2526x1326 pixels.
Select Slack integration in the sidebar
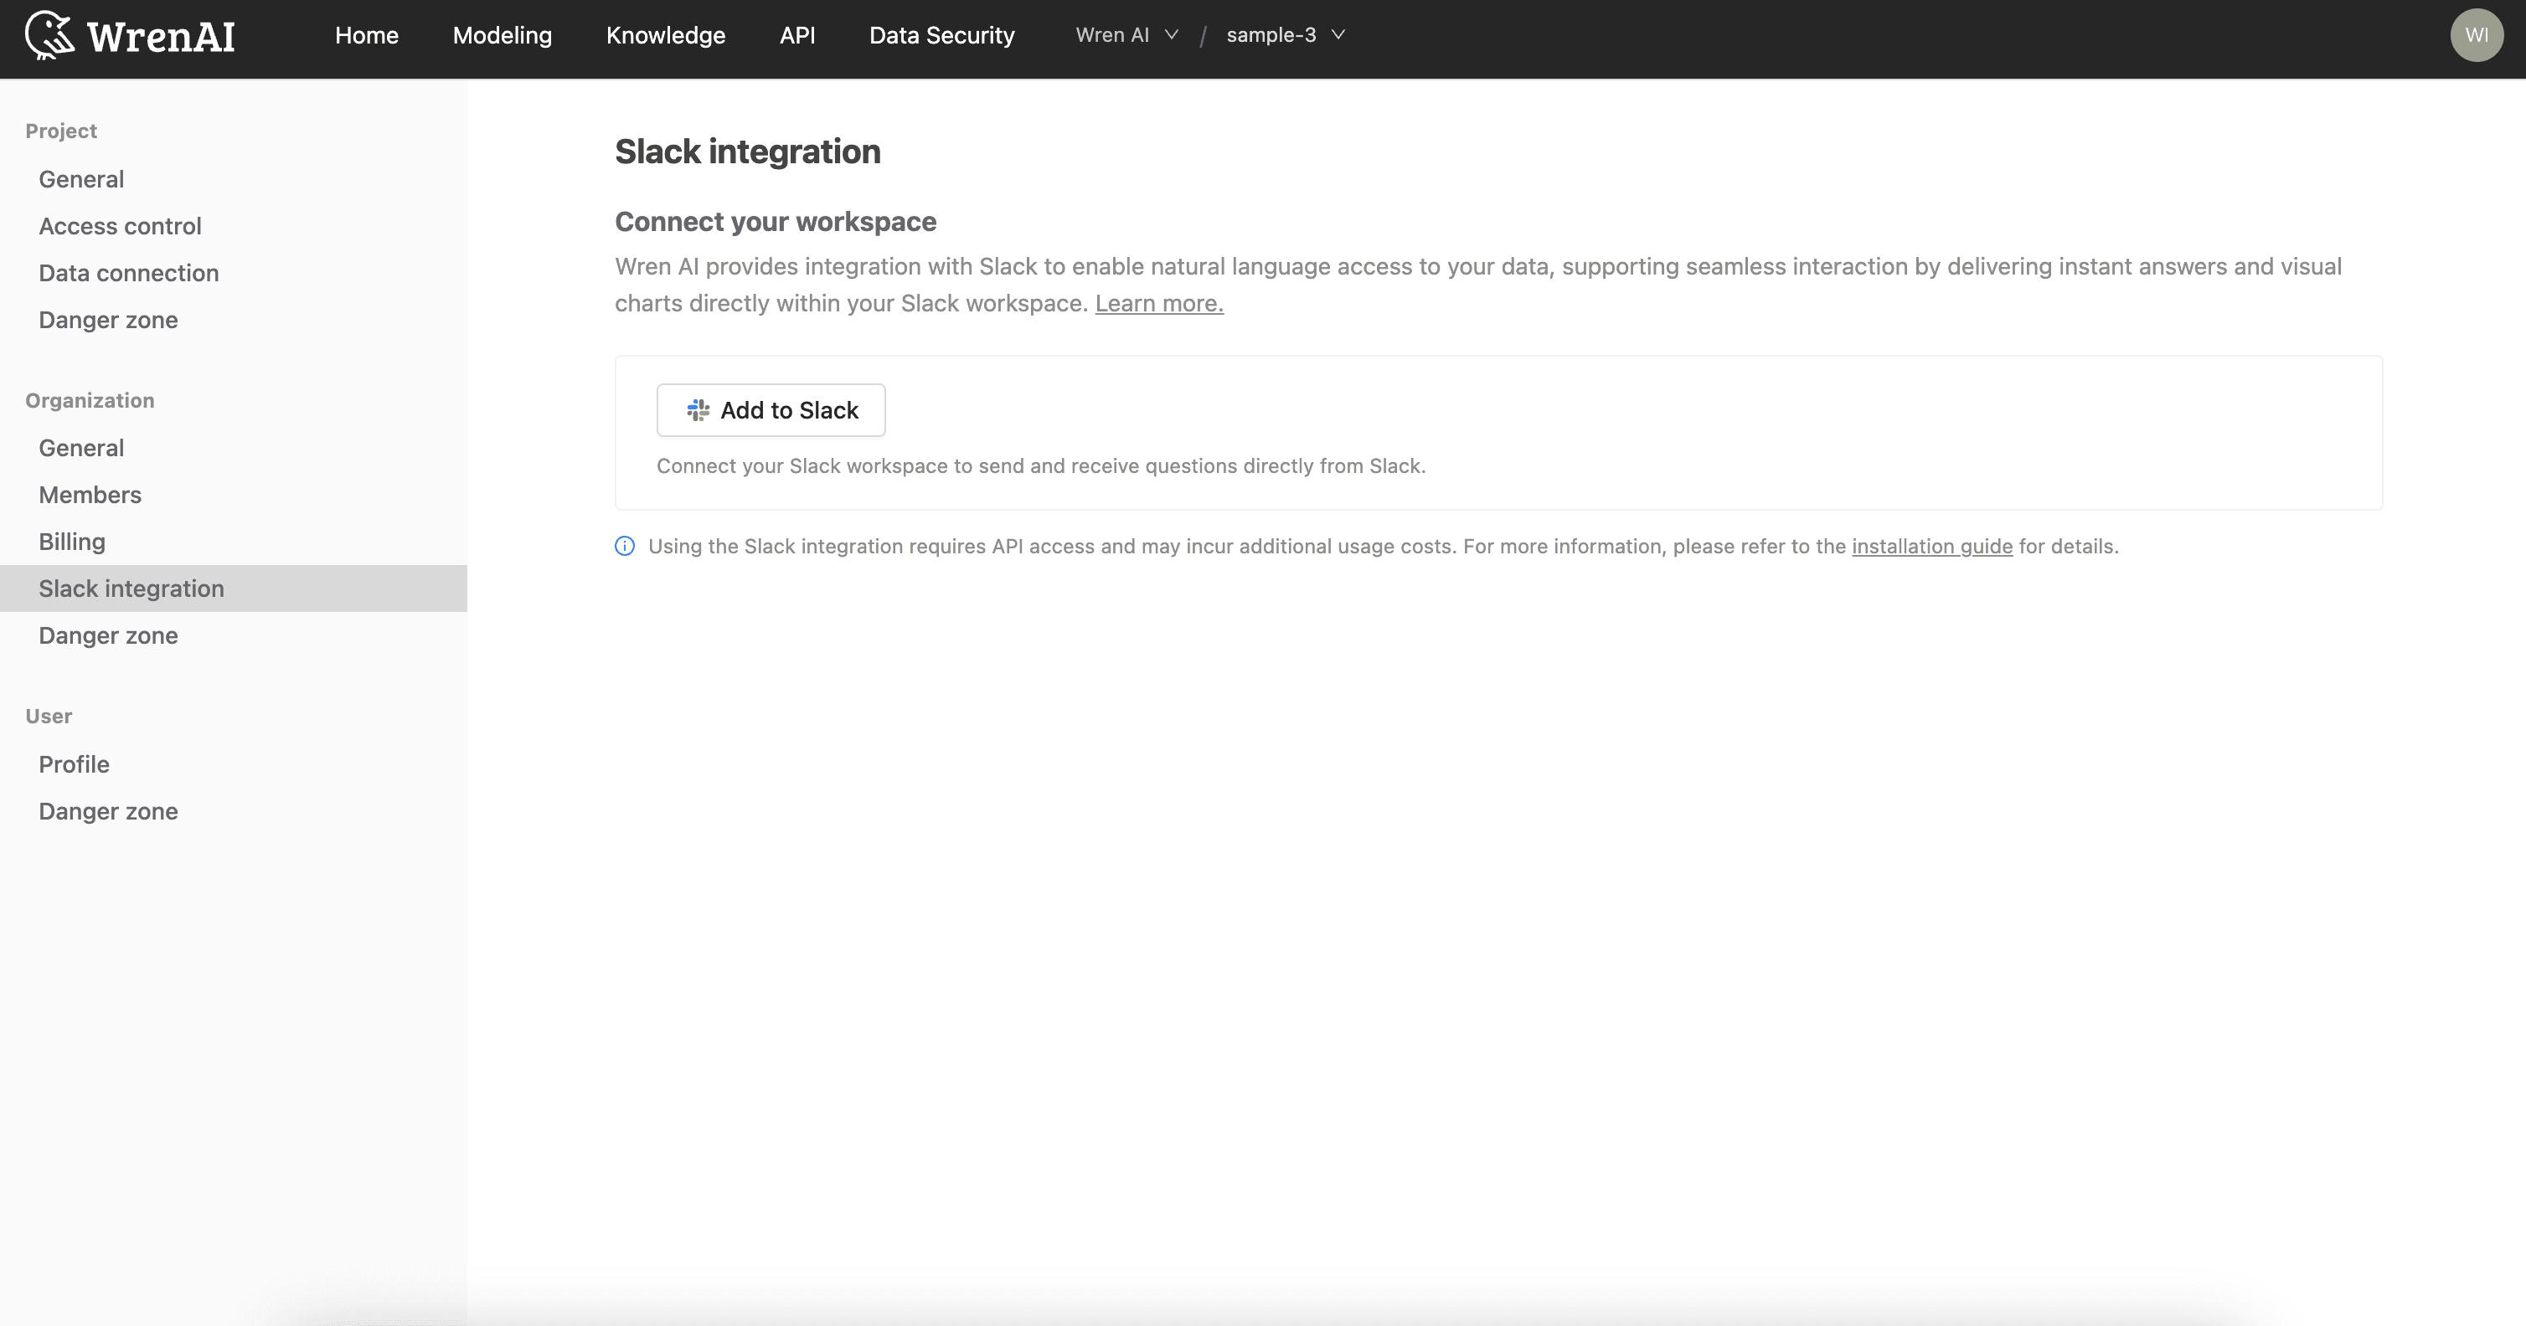131,588
